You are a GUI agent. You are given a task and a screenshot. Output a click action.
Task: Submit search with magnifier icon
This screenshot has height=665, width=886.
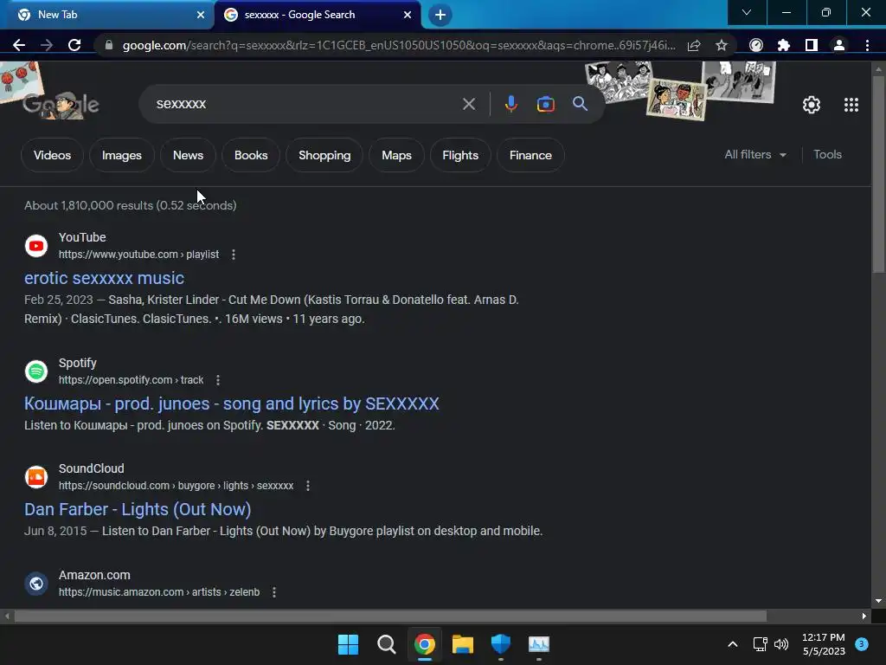pyautogui.click(x=580, y=104)
